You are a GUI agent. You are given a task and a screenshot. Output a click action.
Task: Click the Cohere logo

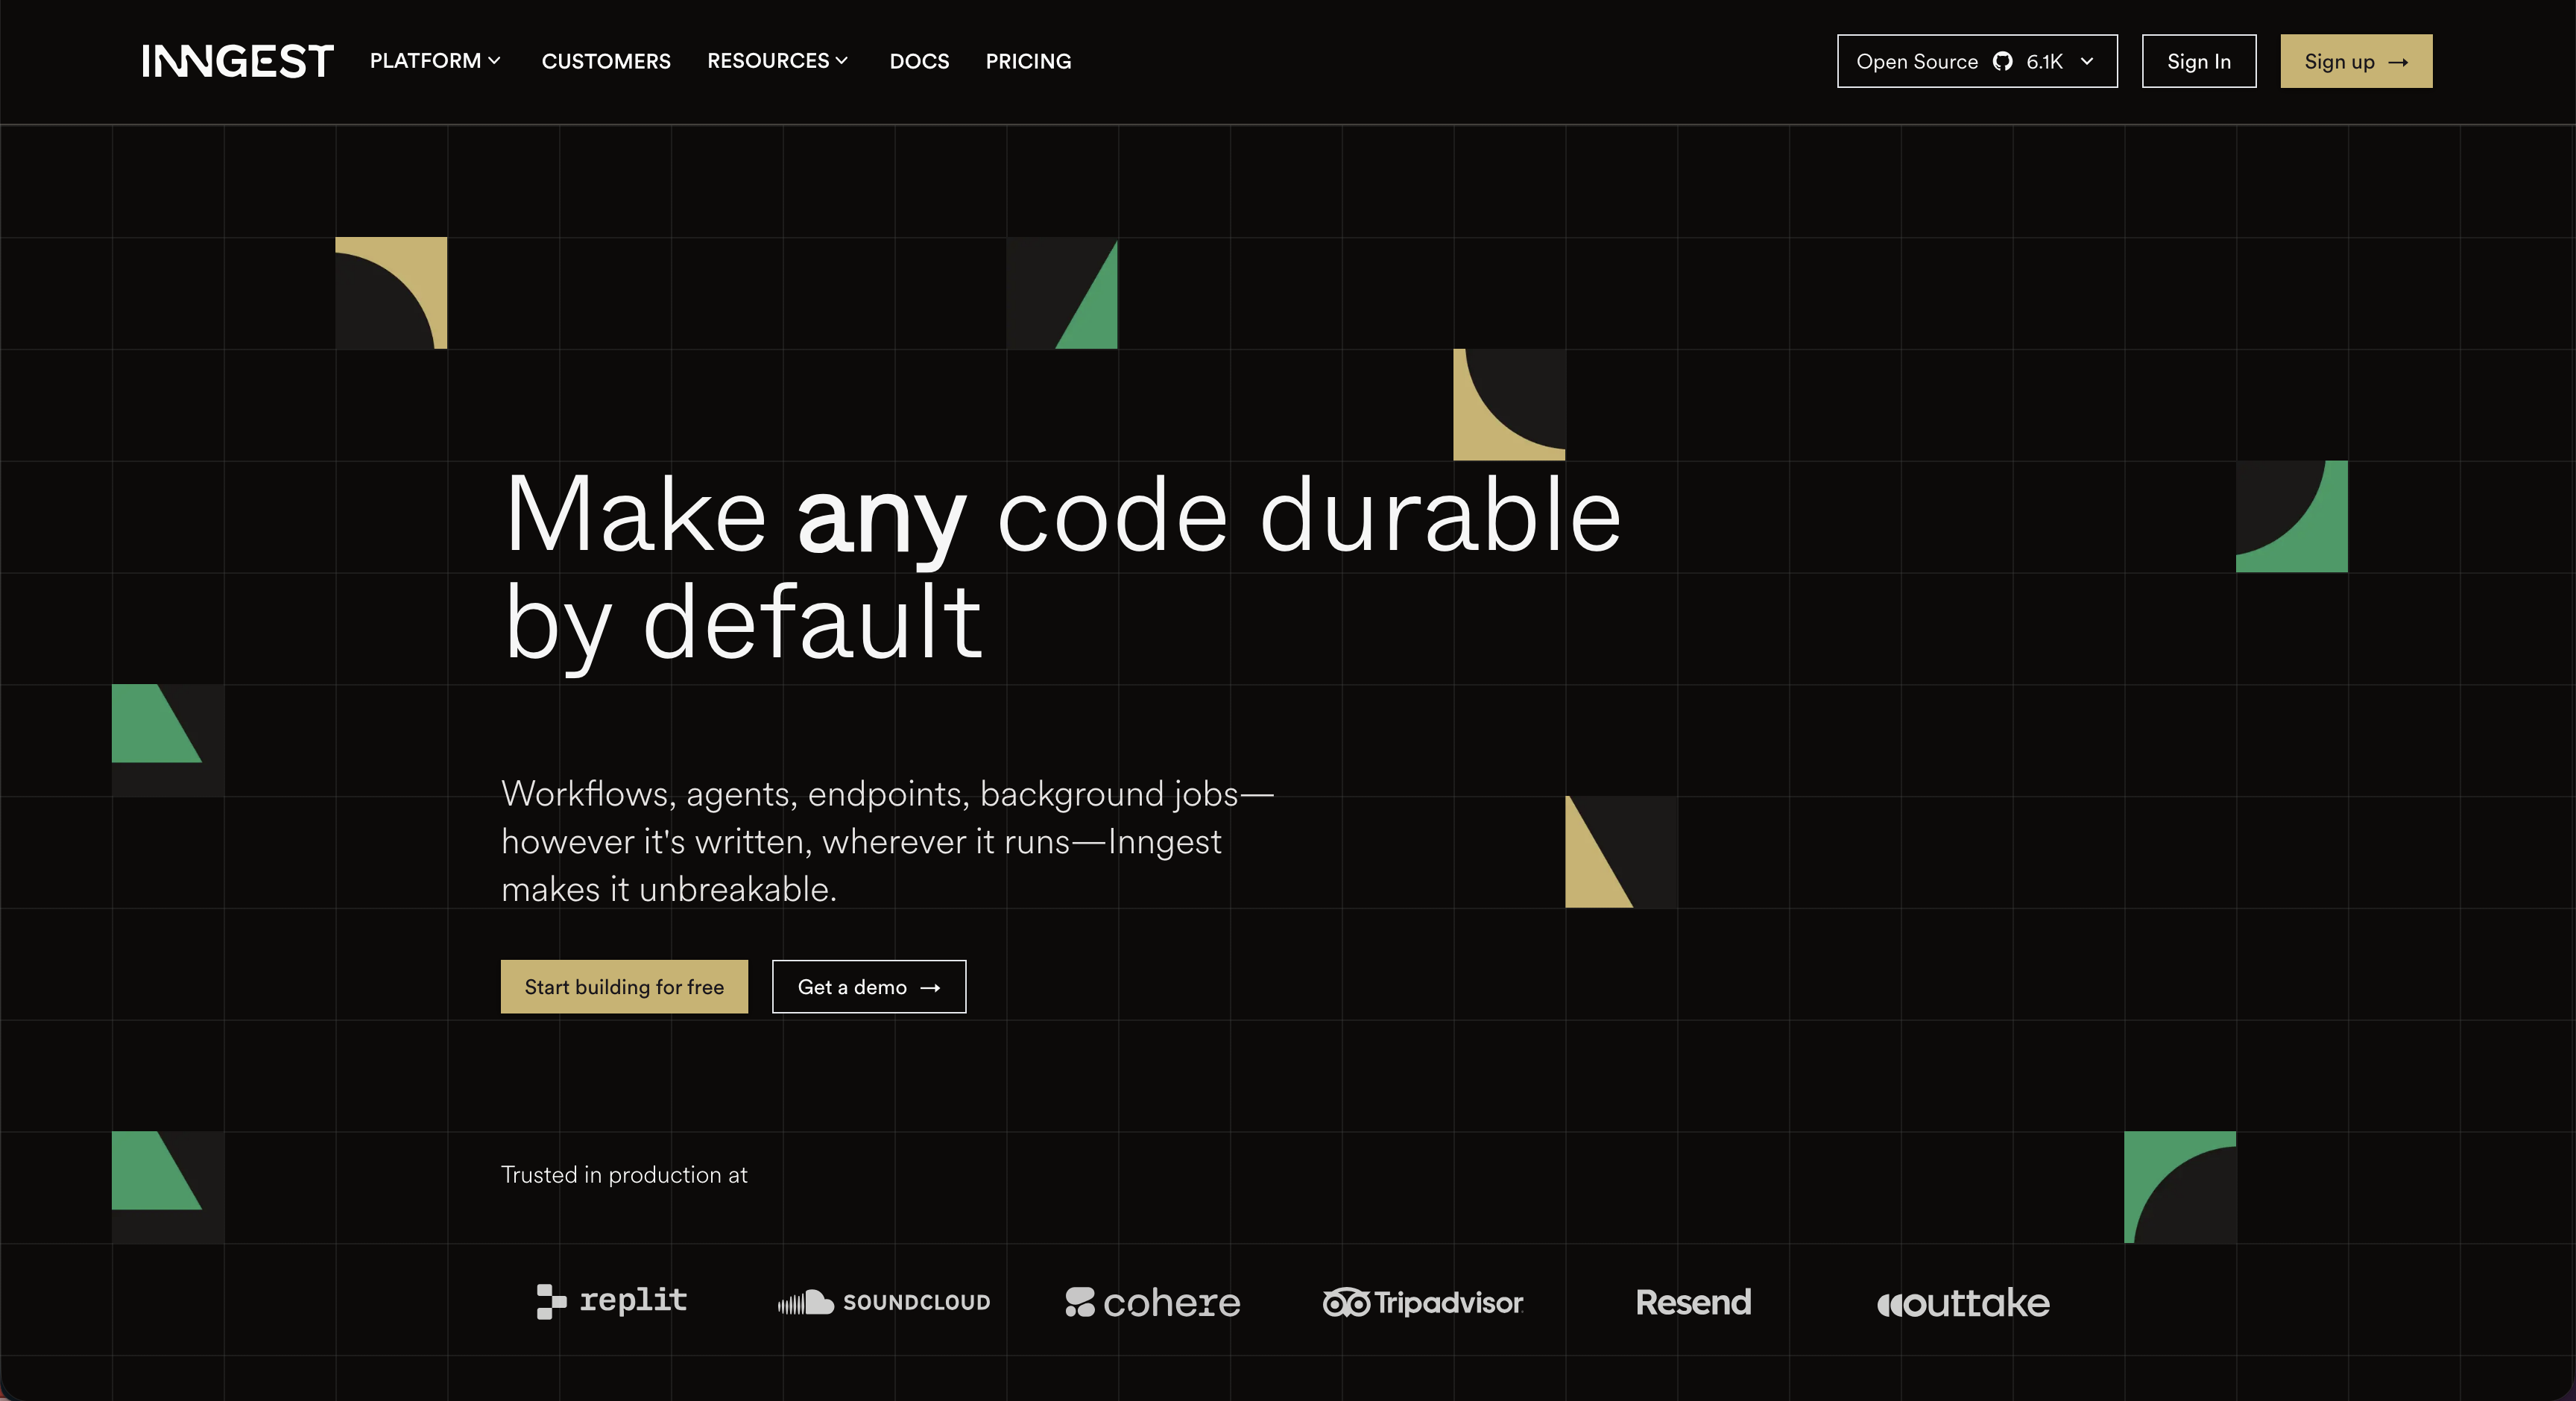click(1152, 1302)
